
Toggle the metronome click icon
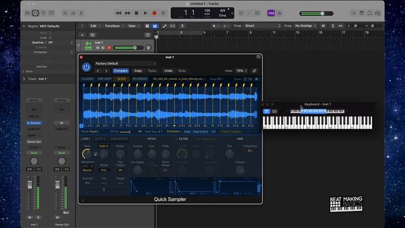click(279, 13)
